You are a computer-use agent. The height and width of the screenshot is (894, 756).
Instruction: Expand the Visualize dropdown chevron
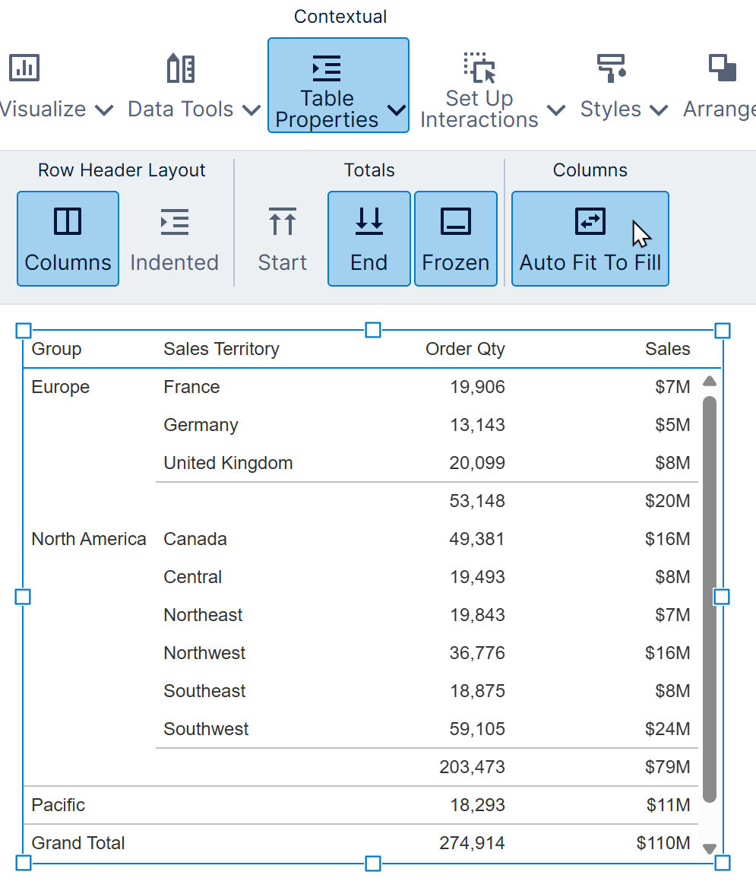(x=104, y=110)
